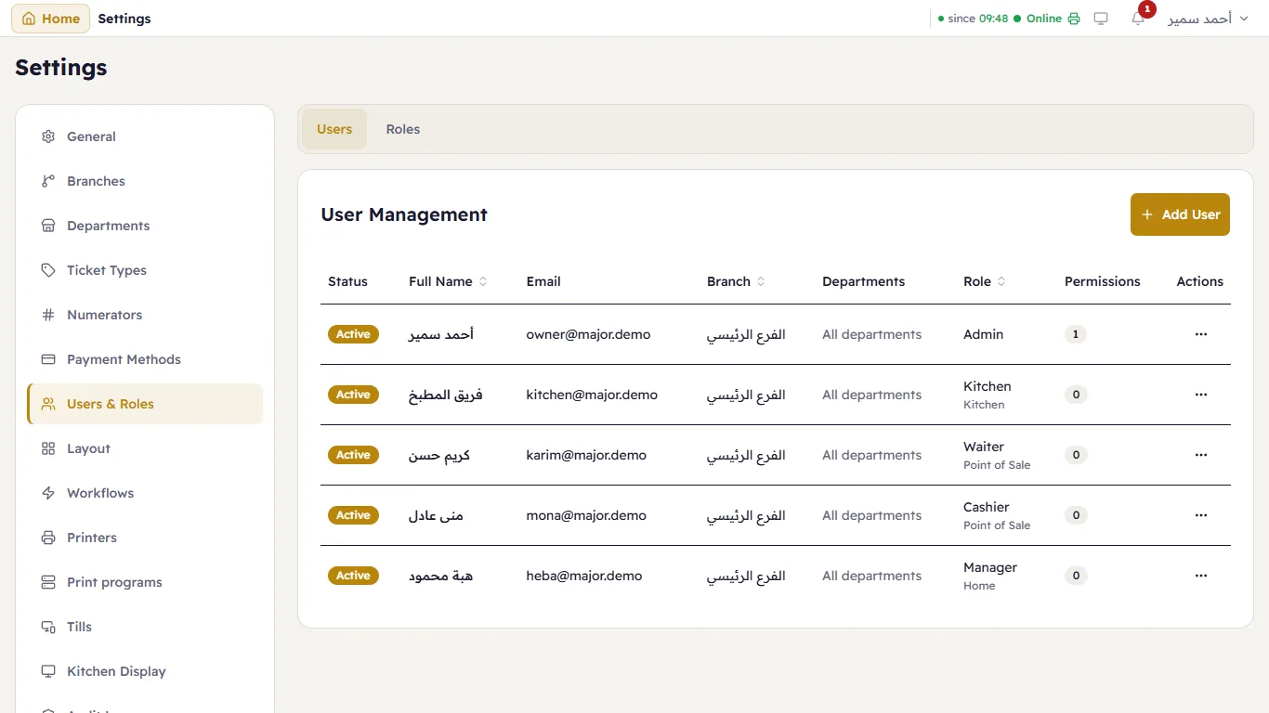Select the Users tab
Viewport: 1269px width, 713px height.
pyautogui.click(x=334, y=129)
